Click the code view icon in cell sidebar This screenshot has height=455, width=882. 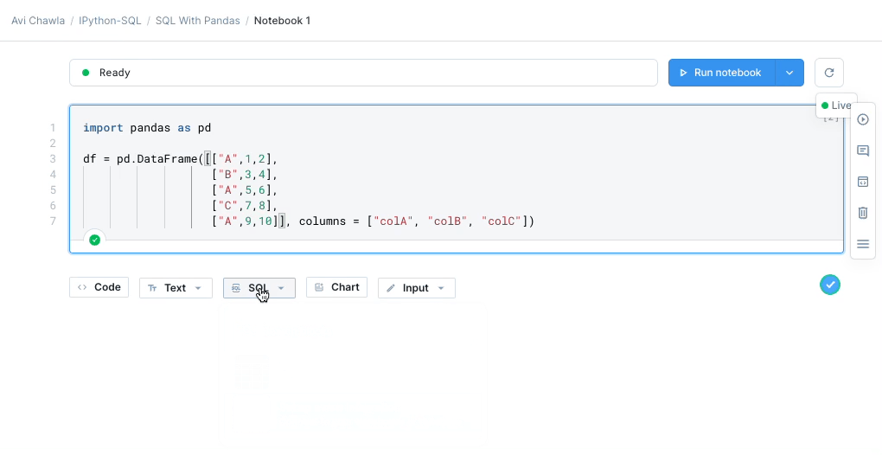coord(862,182)
